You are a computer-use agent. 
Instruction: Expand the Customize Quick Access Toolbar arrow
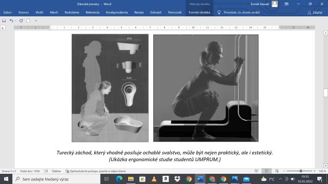(x=36, y=20)
